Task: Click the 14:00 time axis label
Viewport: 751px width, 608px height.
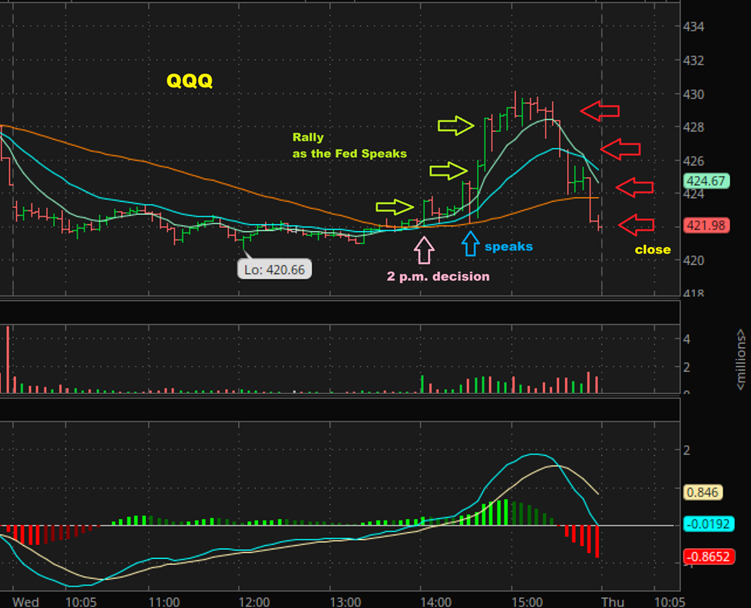Action: pyautogui.click(x=436, y=602)
